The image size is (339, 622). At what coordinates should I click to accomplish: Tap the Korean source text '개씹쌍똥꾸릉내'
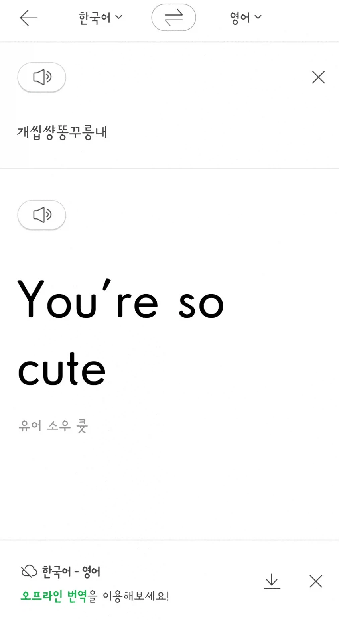pyautogui.click(x=62, y=132)
